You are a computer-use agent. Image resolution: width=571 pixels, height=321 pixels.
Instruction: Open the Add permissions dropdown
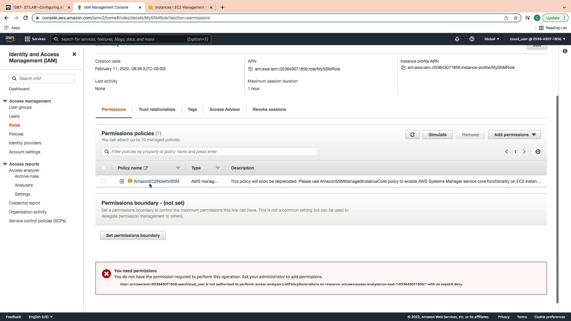(x=514, y=135)
